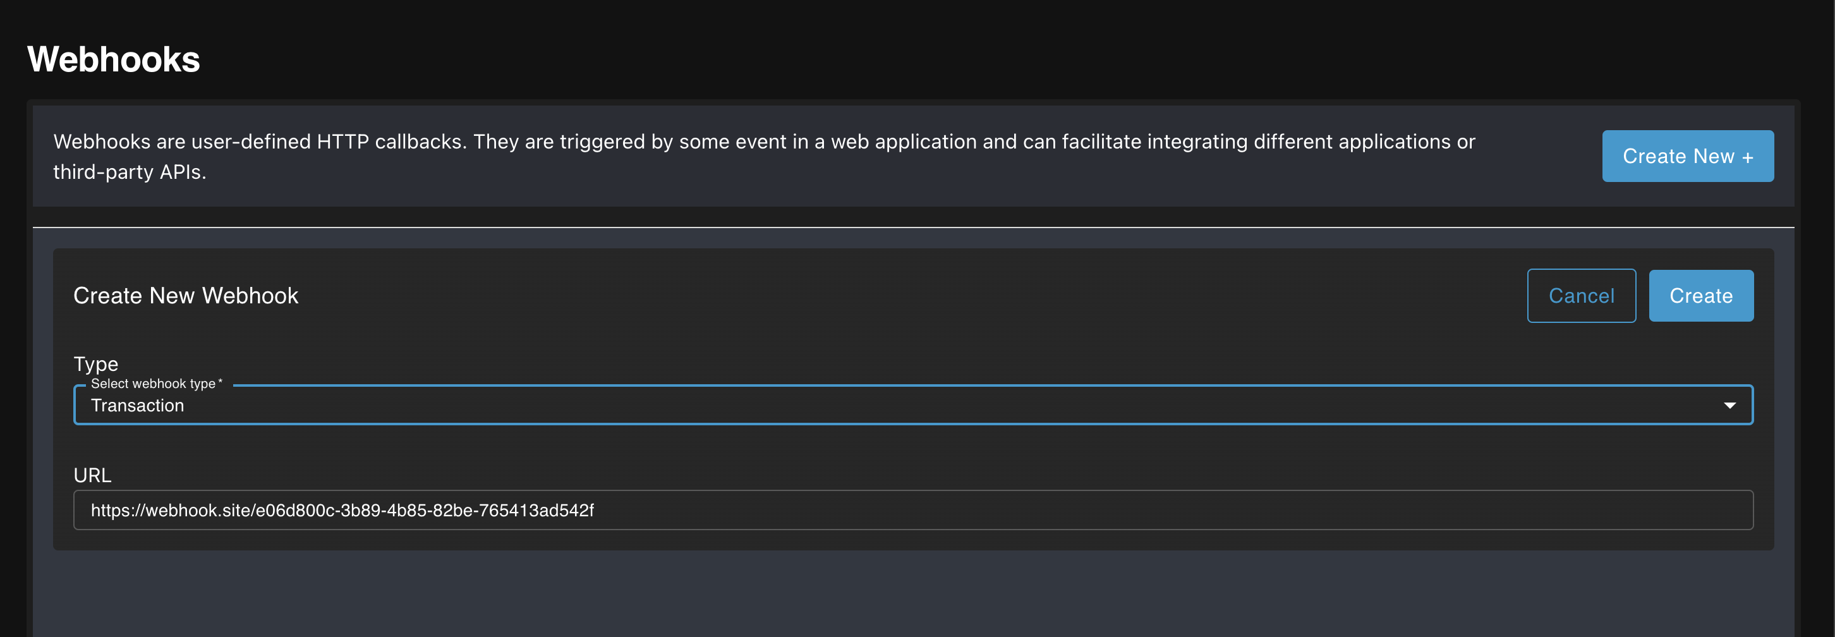Select the Transaction value in the type field

tap(138, 406)
